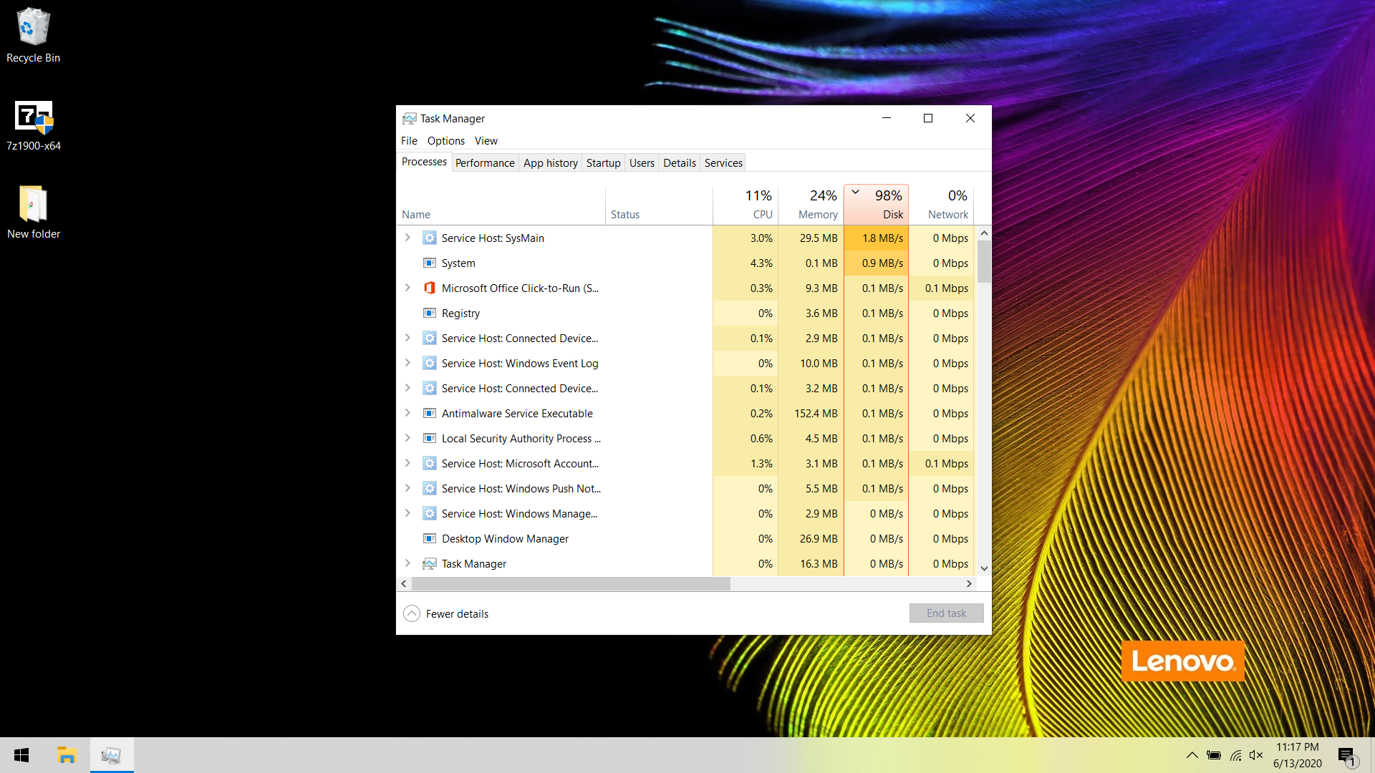
Task: Click the Desktop Window Manager icon
Action: pos(429,539)
